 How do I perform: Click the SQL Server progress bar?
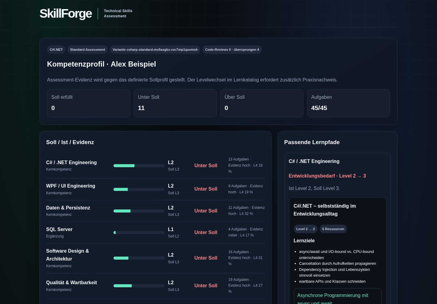(x=139, y=233)
